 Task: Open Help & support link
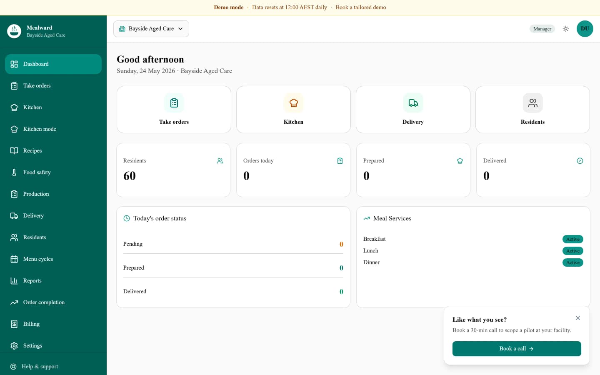click(53, 367)
